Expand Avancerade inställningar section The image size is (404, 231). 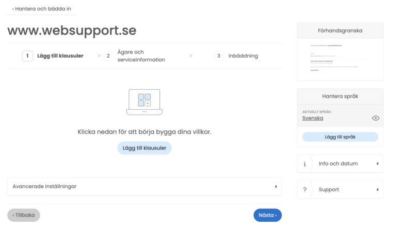pyautogui.click(x=275, y=187)
